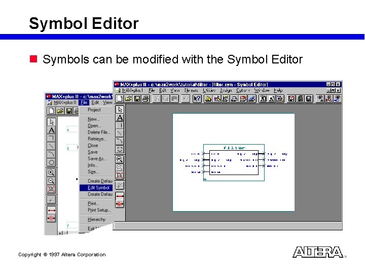The image size is (365, 274).
Task: Turn rubberbanding off in Symbol Editor palette
Action: pyautogui.click(x=120, y=204)
